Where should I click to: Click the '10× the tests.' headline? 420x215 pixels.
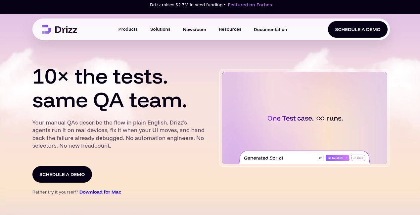(x=100, y=77)
